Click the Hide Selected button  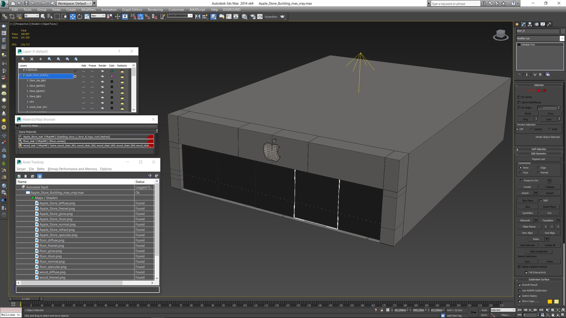527,245
